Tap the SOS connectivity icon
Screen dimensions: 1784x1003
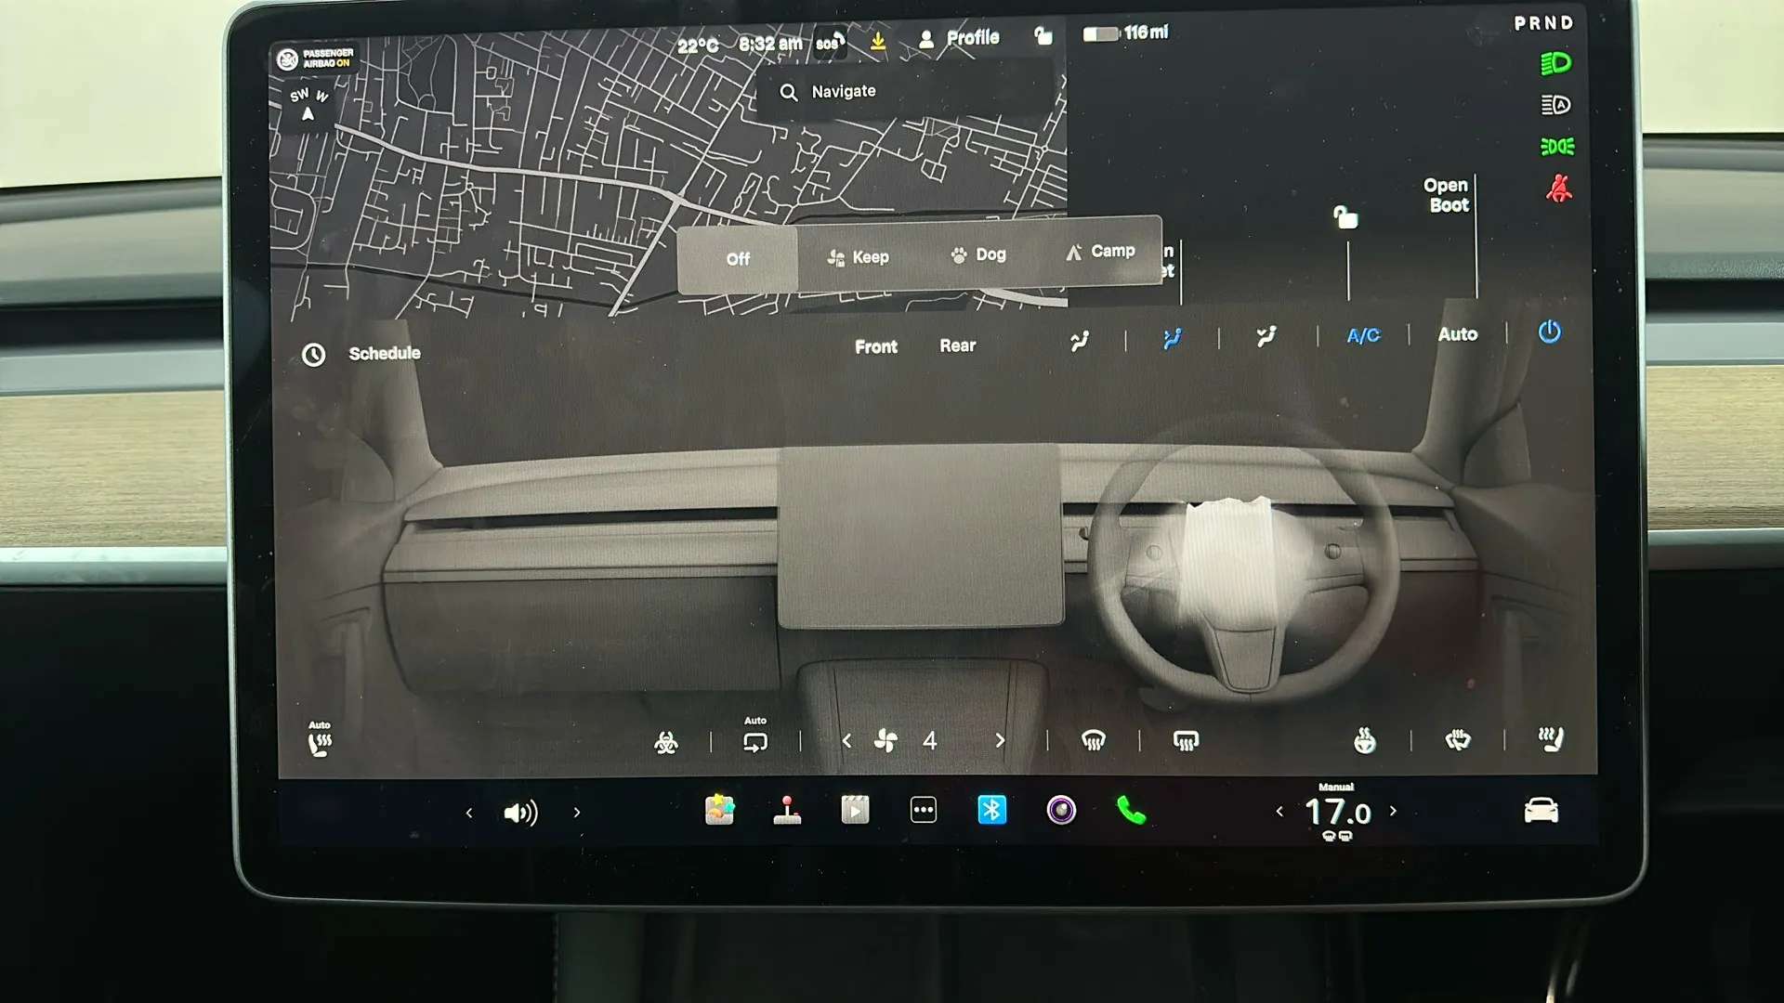[x=830, y=42]
